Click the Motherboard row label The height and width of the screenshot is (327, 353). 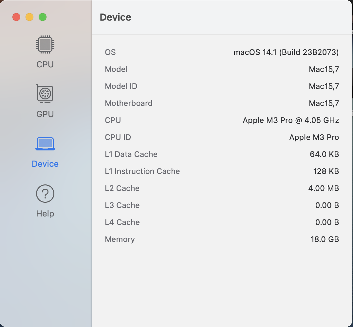click(x=128, y=103)
